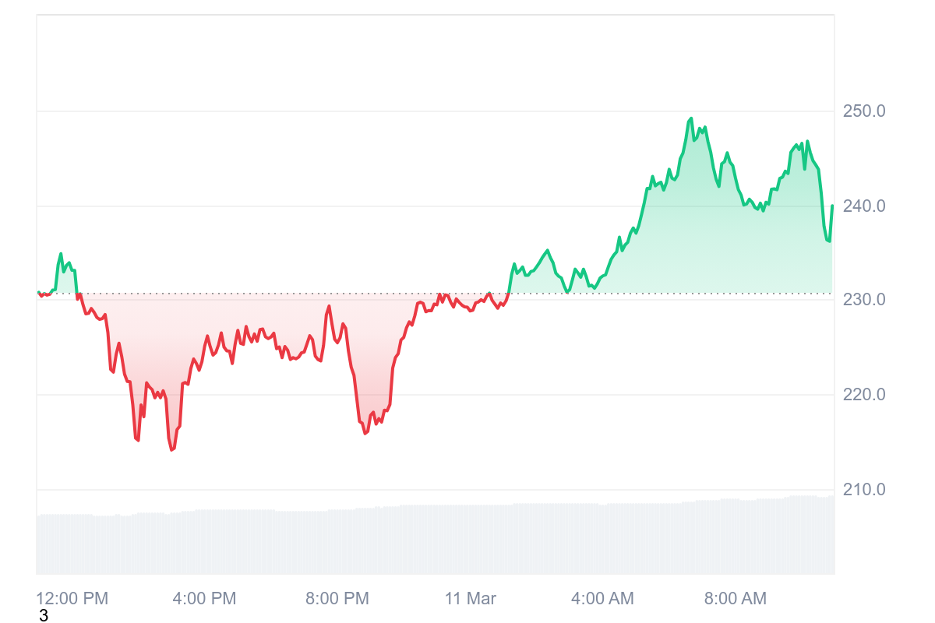The width and height of the screenshot is (935, 623).
Task: Click the lowest red dip of the price line
Action: [172, 449]
